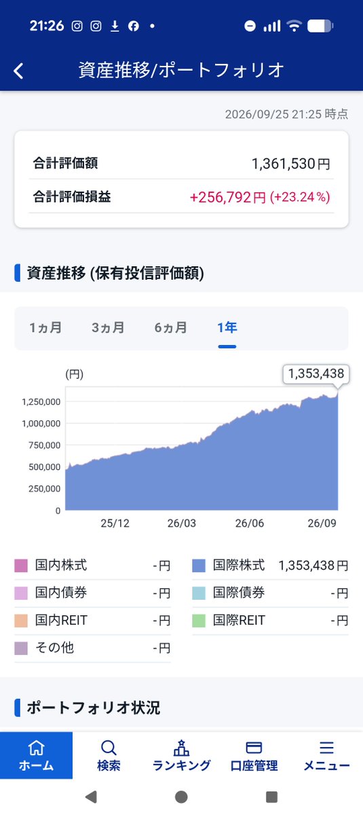Tap the signal strength status icon
363x815 pixels.
pyautogui.click(x=272, y=26)
